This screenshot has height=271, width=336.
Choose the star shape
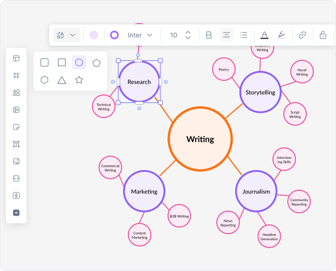tap(79, 80)
